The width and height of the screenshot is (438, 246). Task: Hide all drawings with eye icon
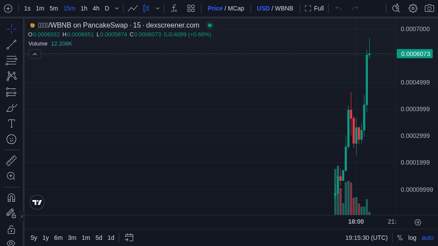(x=11, y=242)
